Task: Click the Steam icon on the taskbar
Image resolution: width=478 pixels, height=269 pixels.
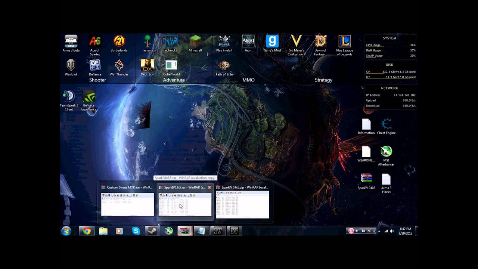Action: pyautogui.click(x=152, y=231)
